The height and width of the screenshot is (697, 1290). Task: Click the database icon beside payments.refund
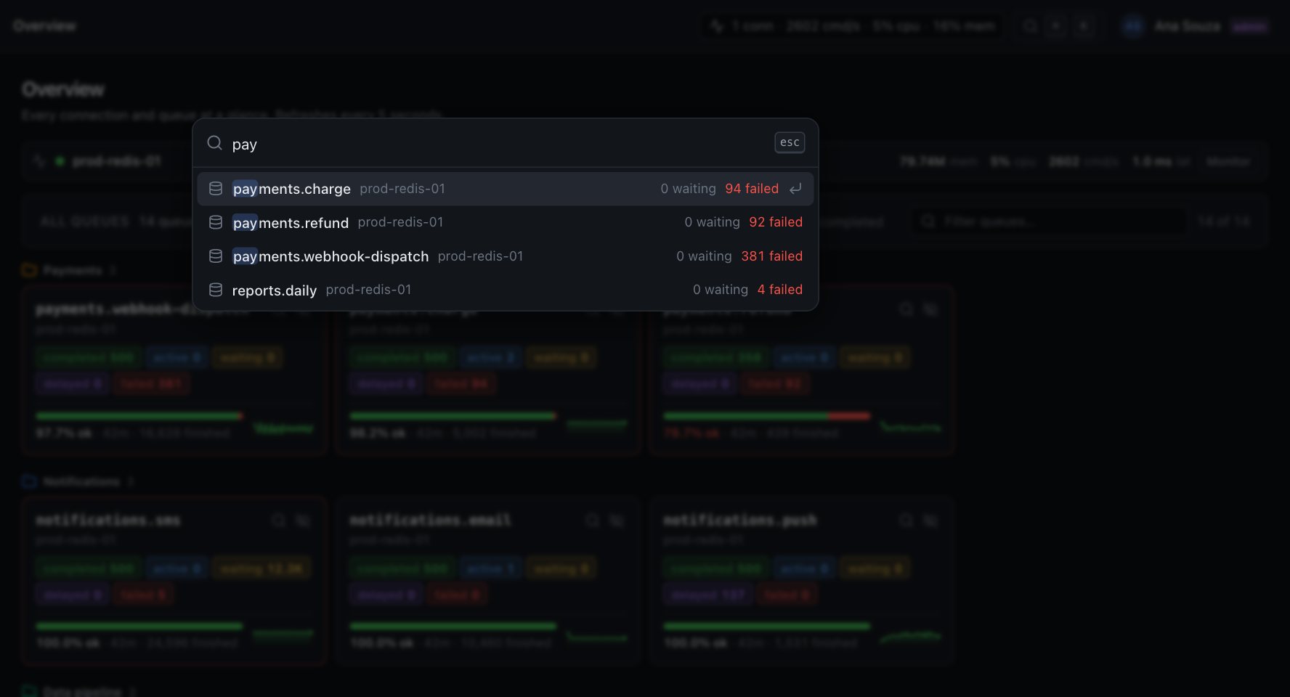[216, 222]
